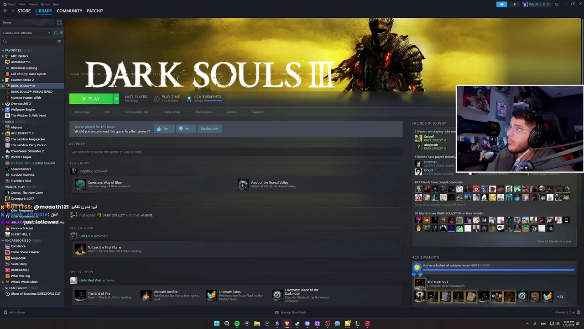This screenshot has width=584, height=329.
Task: Click Add a Game at bottom left
Action: [x=14, y=313]
